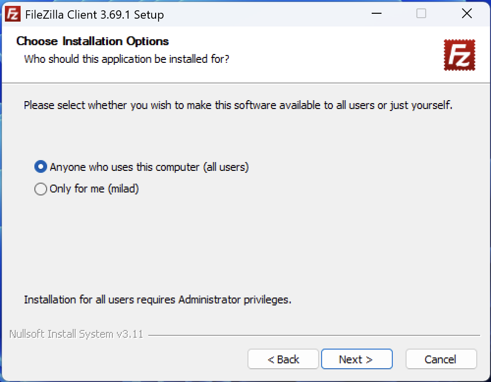Viewport: 491px width, 382px height.
Task: Click the large FileZilla logo in the header
Action: point(460,55)
